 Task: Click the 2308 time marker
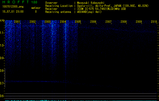(x=124, y=21)
